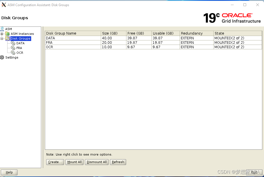Viewport: 264px width, 177px height.
Task: Click the Disk Groups folder icon
Action: [x=8, y=38]
